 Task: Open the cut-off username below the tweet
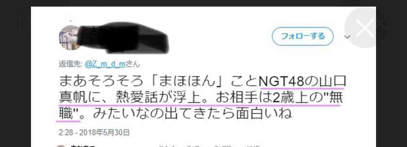83,146
